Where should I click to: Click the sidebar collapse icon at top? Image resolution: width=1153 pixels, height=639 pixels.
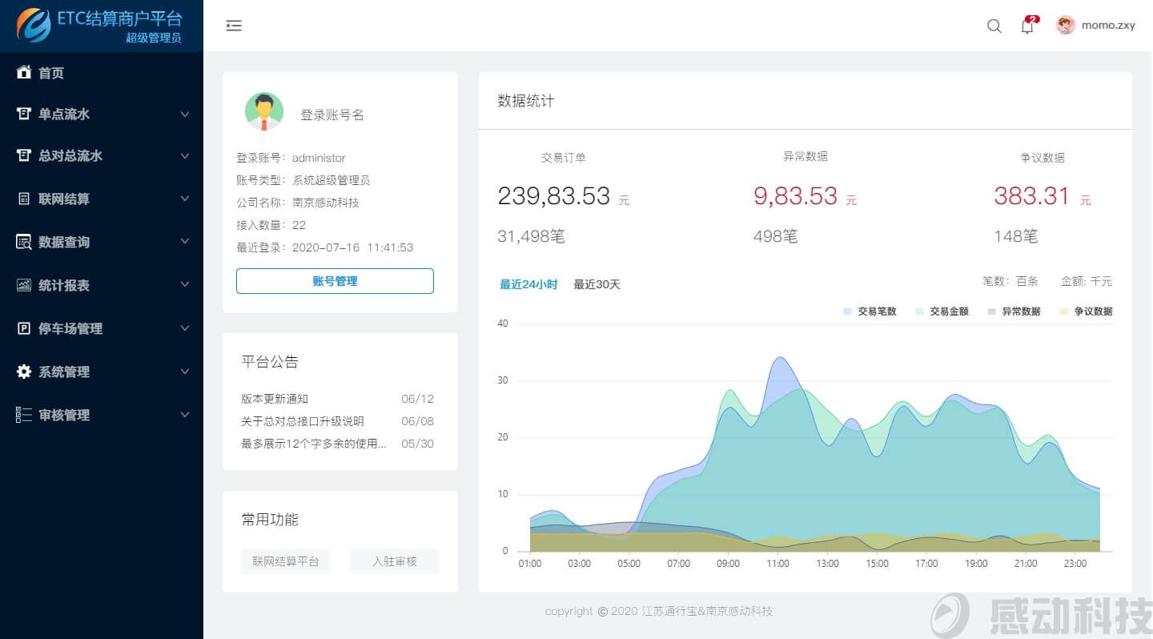233,26
